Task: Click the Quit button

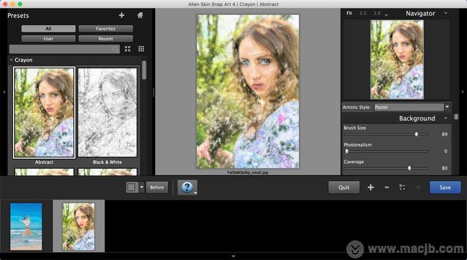Action: (x=344, y=187)
